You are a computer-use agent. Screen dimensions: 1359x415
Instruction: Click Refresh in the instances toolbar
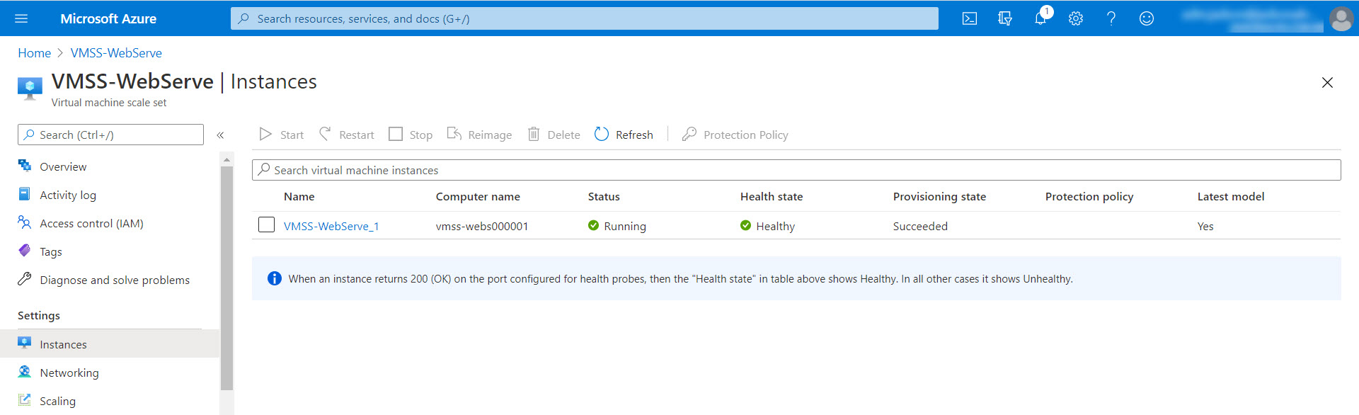coord(624,135)
